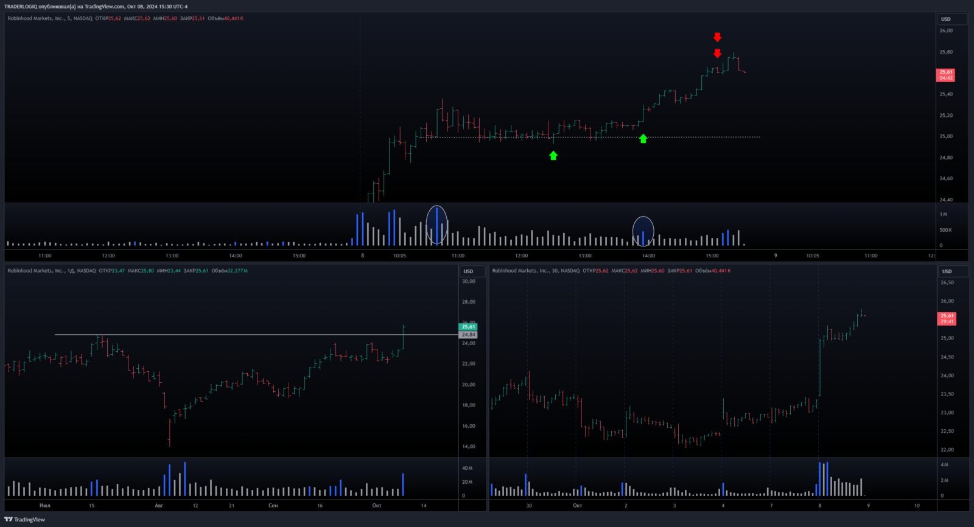Open USD currency selector on the 5-minute chart
Image resolution: width=974 pixels, height=527 pixels.
pyautogui.click(x=951, y=19)
